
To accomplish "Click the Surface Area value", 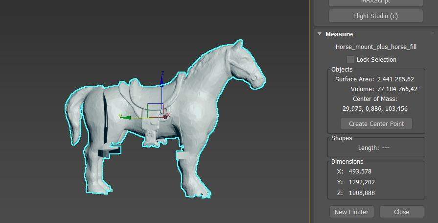I will click(395, 79).
